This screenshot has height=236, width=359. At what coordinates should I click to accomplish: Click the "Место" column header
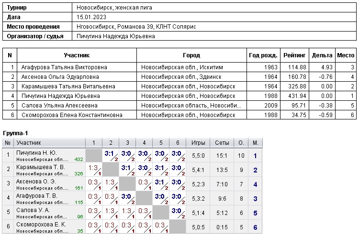(346, 55)
